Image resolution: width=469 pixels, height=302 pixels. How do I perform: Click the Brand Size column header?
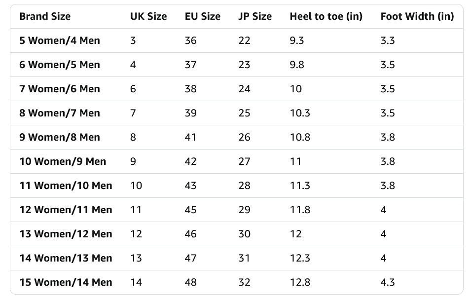45,16
